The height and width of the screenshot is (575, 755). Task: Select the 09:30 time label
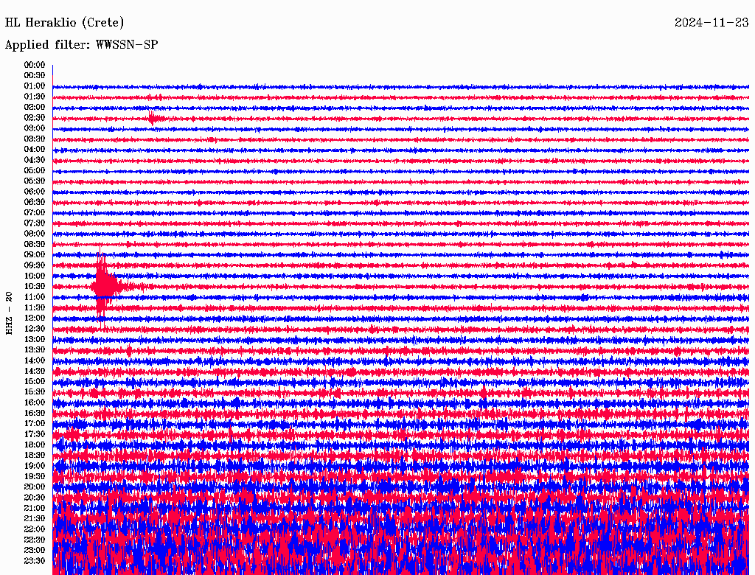click(x=34, y=265)
